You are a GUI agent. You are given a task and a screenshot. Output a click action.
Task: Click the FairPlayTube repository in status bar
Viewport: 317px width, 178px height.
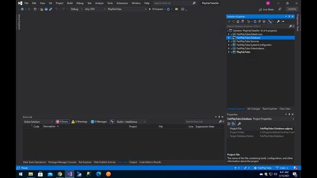click(263, 168)
